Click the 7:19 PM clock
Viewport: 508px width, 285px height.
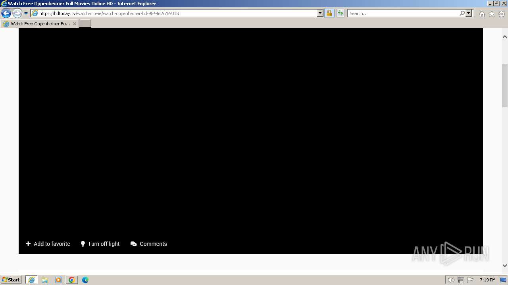487,280
